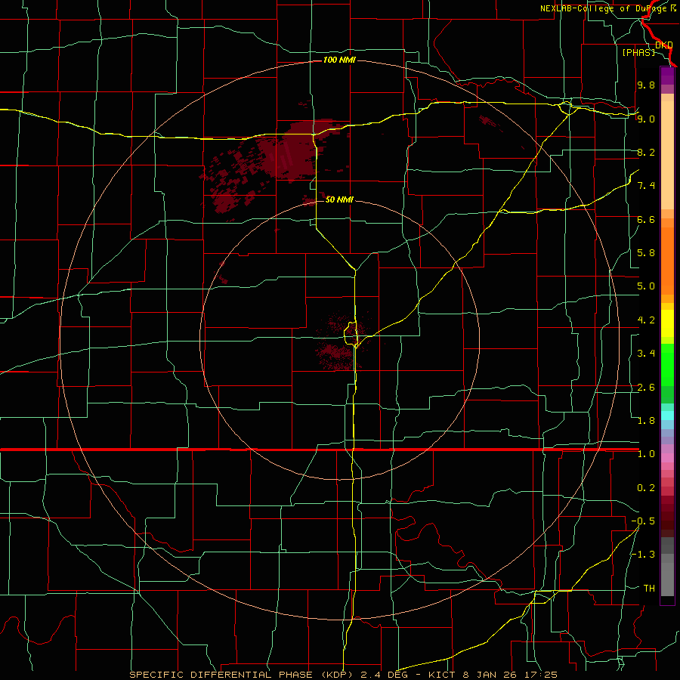Click the "DKD" label above the color scale
Viewport: 680px width, 680px height.
pyautogui.click(x=663, y=45)
